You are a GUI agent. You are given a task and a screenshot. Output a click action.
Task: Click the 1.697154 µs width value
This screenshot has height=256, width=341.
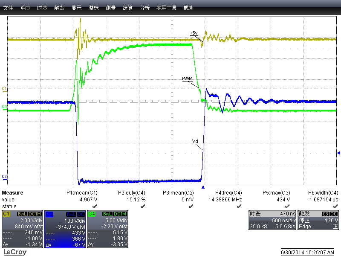coord(324,200)
